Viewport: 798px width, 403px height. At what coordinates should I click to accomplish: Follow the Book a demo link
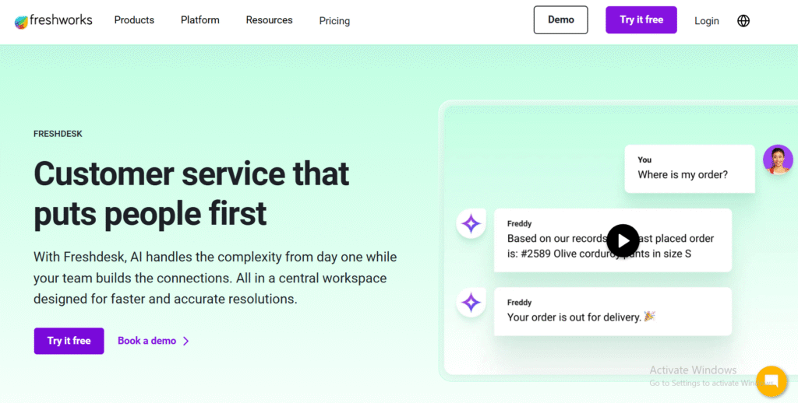click(x=147, y=341)
